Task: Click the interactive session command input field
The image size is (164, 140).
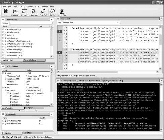Action: 110,133
